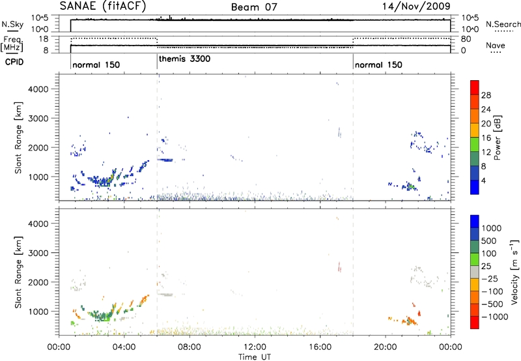521x361 pixels.
Task: Click the 1600 km echo band after 06:00 in power panel
Action: point(165,160)
